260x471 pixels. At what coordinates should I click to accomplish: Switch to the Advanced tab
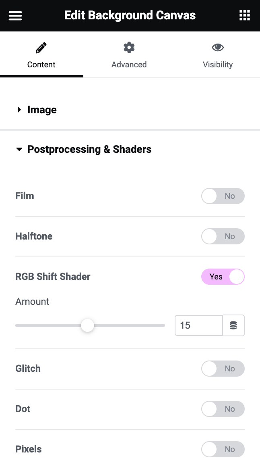[129, 65]
